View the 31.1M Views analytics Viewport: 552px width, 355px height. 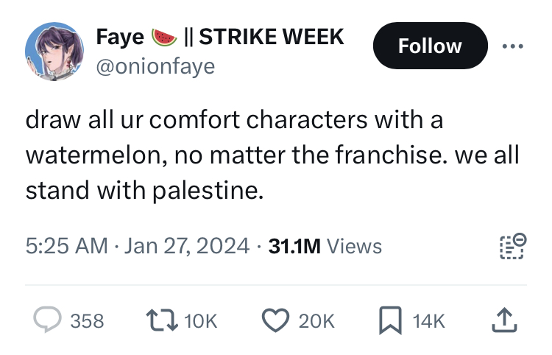(325, 246)
